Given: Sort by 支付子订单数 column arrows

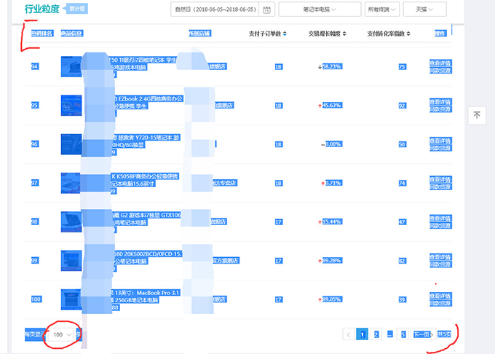Looking at the screenshot, I should click(285, 34).
